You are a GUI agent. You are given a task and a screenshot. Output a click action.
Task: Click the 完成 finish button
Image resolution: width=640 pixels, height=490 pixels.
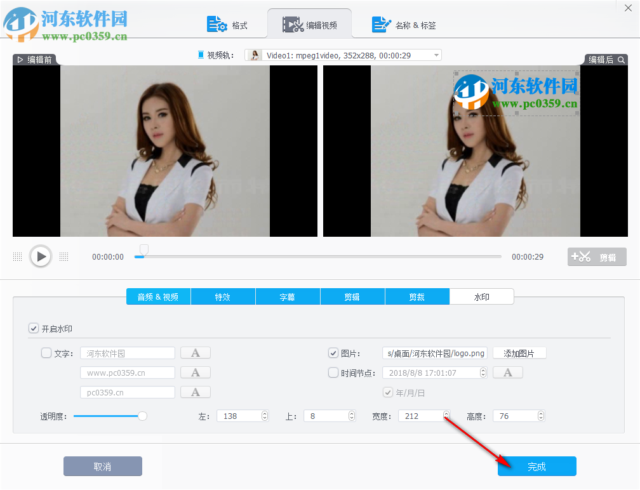537,466
